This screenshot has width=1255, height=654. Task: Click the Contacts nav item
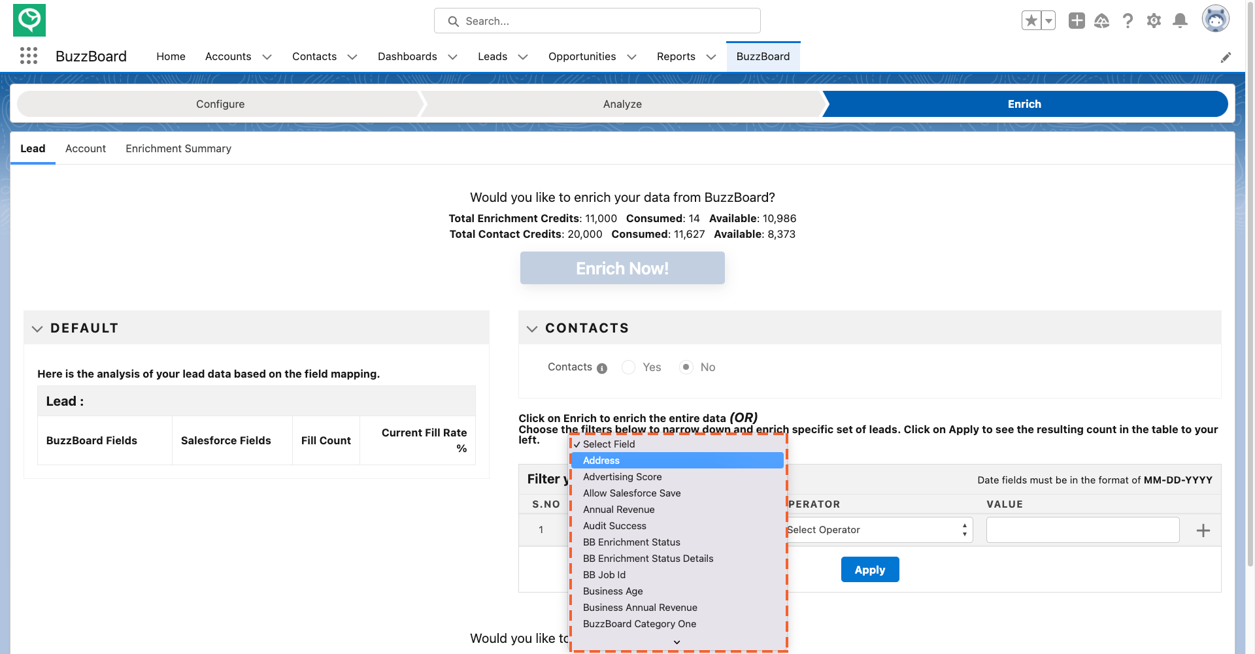[314, 56]
